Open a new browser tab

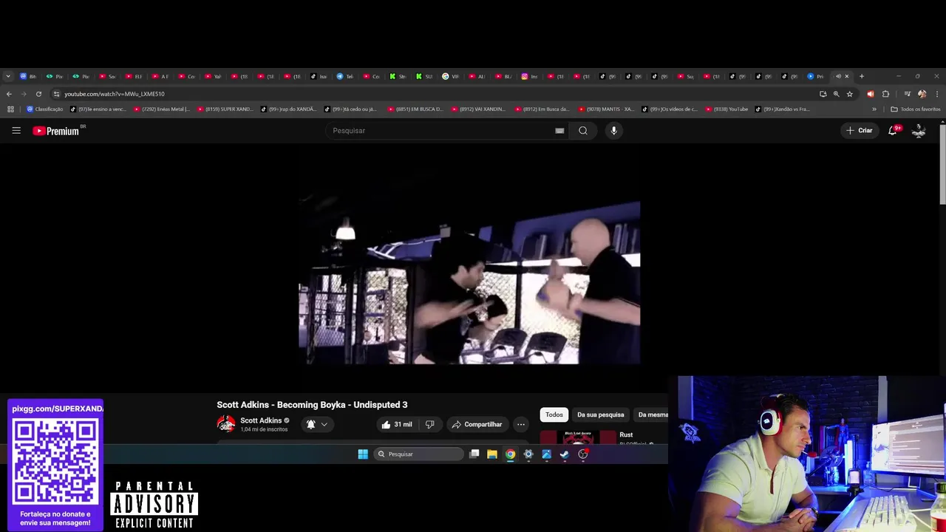pyautogui.click(x=861, y=76)
